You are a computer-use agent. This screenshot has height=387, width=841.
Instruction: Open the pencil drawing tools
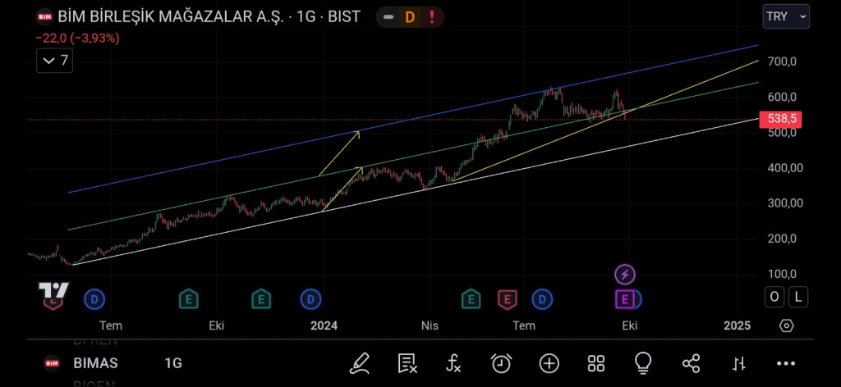pyautogui.click(x=360, y=363)
